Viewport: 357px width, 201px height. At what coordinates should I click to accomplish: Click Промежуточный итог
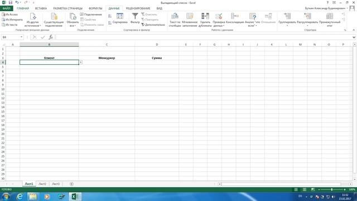(x=330, y=20)
